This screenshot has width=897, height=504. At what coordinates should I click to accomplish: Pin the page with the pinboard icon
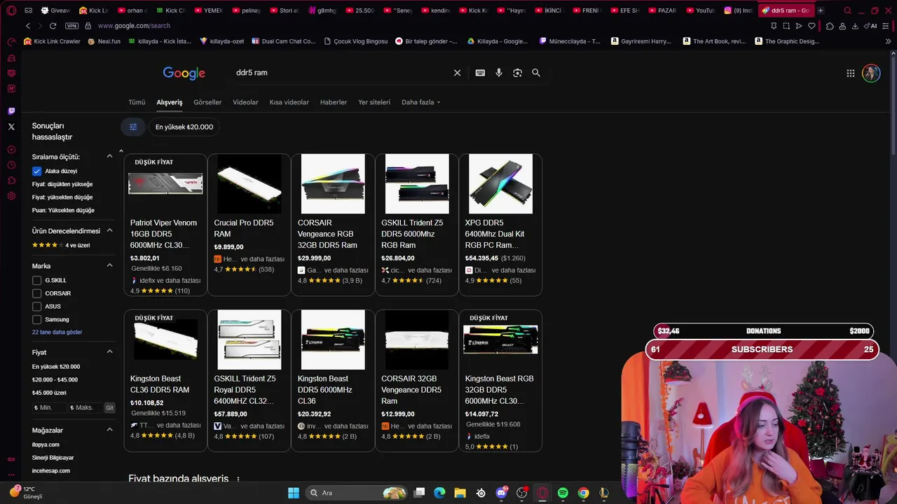click(774, 26)
